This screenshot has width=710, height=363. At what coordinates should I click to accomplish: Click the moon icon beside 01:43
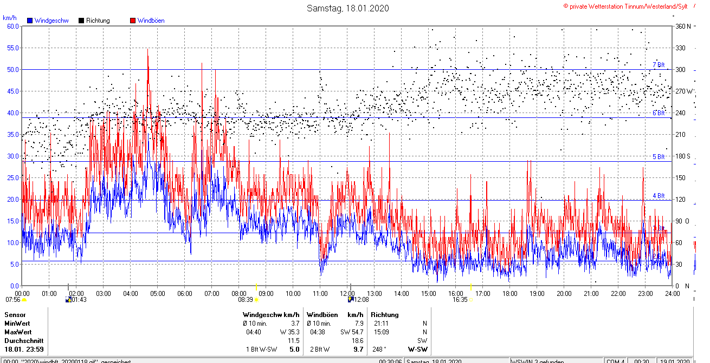point(68,299)
